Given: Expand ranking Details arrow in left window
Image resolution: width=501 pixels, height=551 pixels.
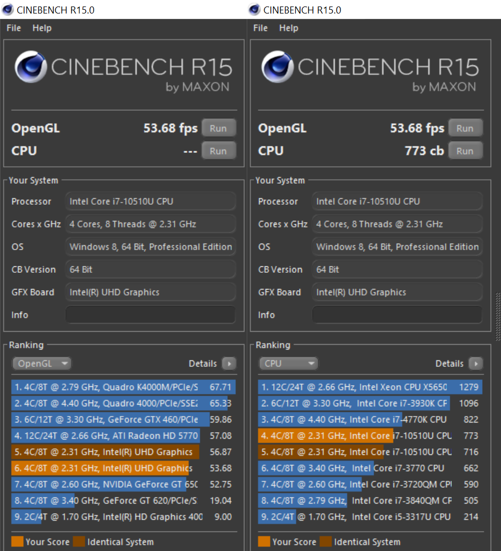Looking at the screenshot, I should (x=229, y=364).
